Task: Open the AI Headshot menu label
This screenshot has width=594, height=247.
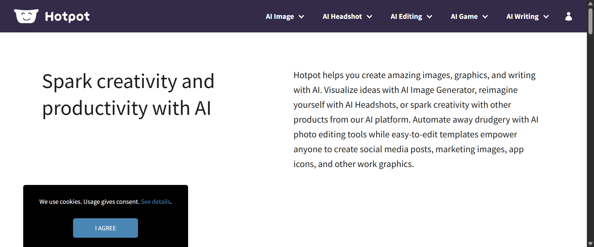Action: 342,17
